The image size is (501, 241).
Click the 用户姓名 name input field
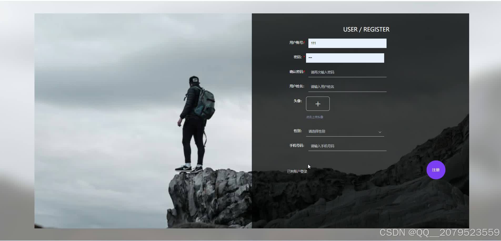tap(347, 87)
